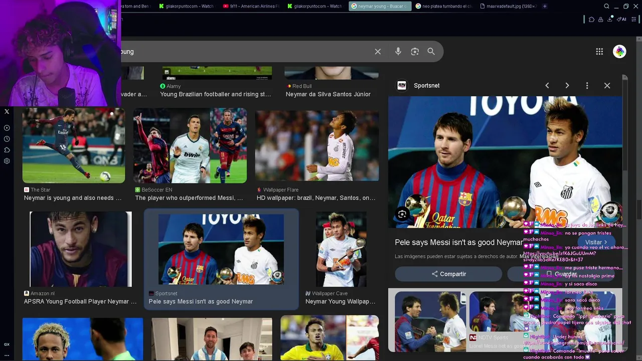Go to previous image in preview panel
This screenshot has height=361, width=642.
(547, 86)
